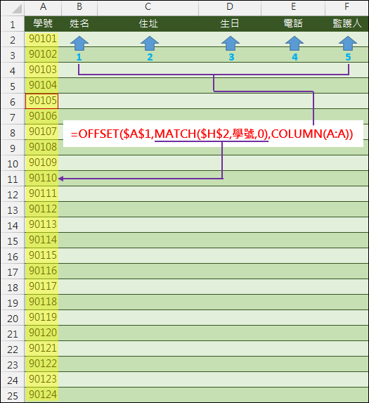Viewport: 369px width, 403px height.
Task: Select cell containing 90108
Action: pyautogui.click(x=42, y=147)
